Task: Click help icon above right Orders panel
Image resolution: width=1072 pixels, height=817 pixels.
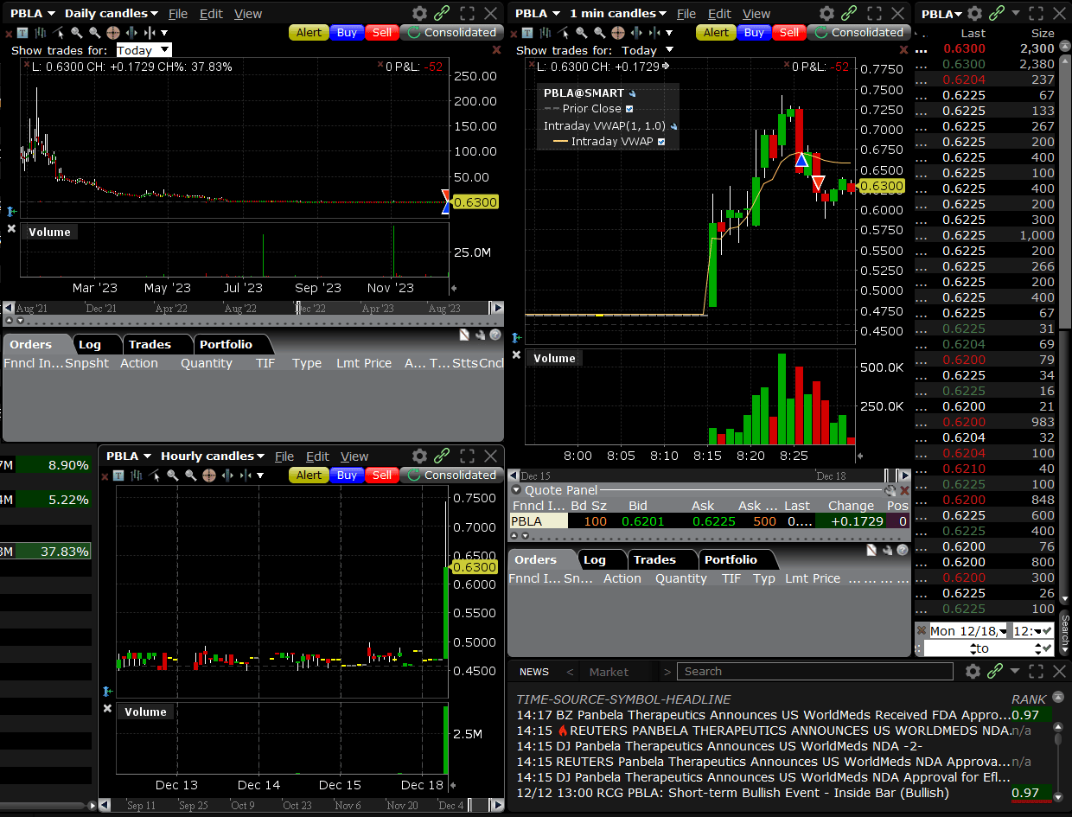Action: coord(903,551)
